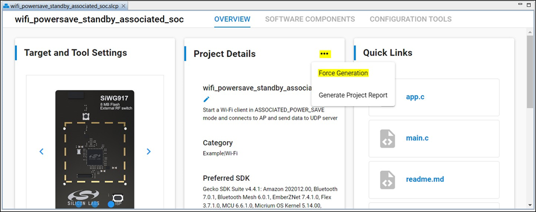The height and width of the screenshot is (212, 536).
Task: Maximize the editor pane
Action: point(528,5)
